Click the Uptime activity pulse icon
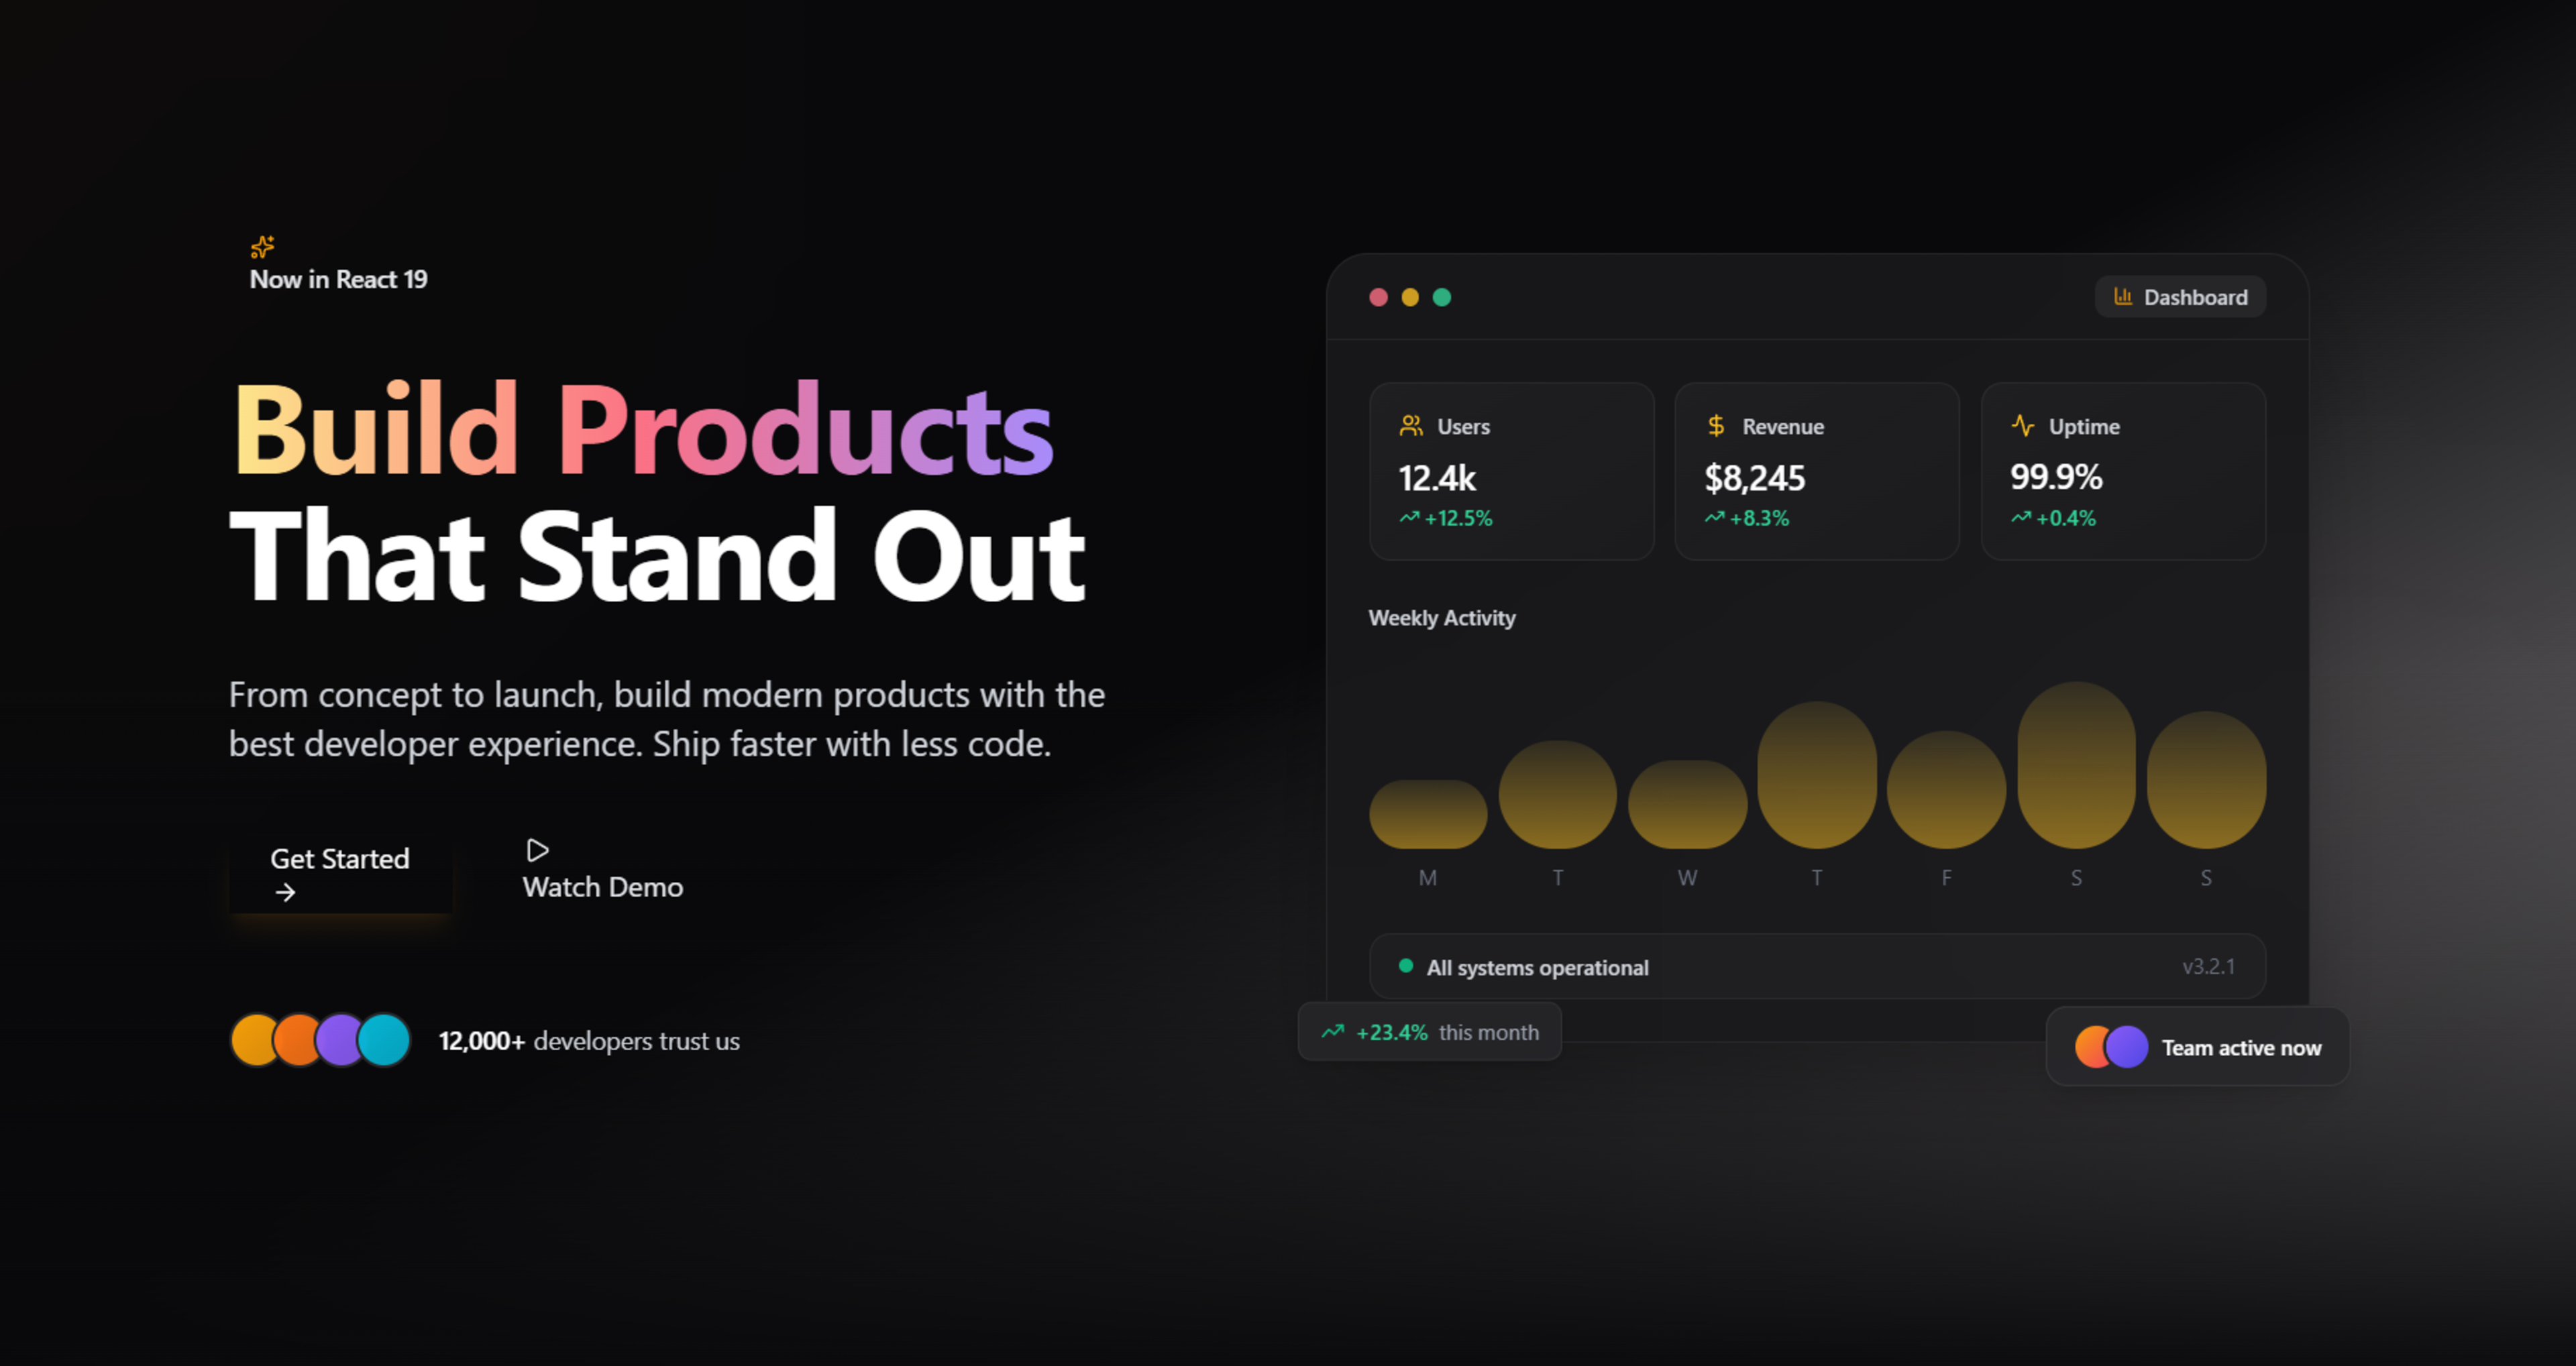This screenshot has width=2576, height=1366. (2022, 426)
